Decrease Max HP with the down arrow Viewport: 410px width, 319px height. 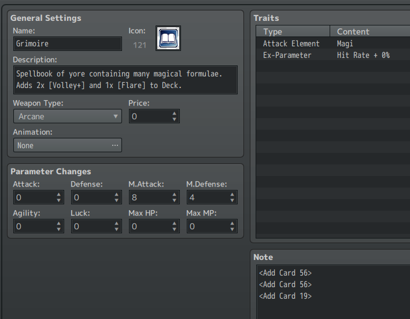[x=175, y=229]
